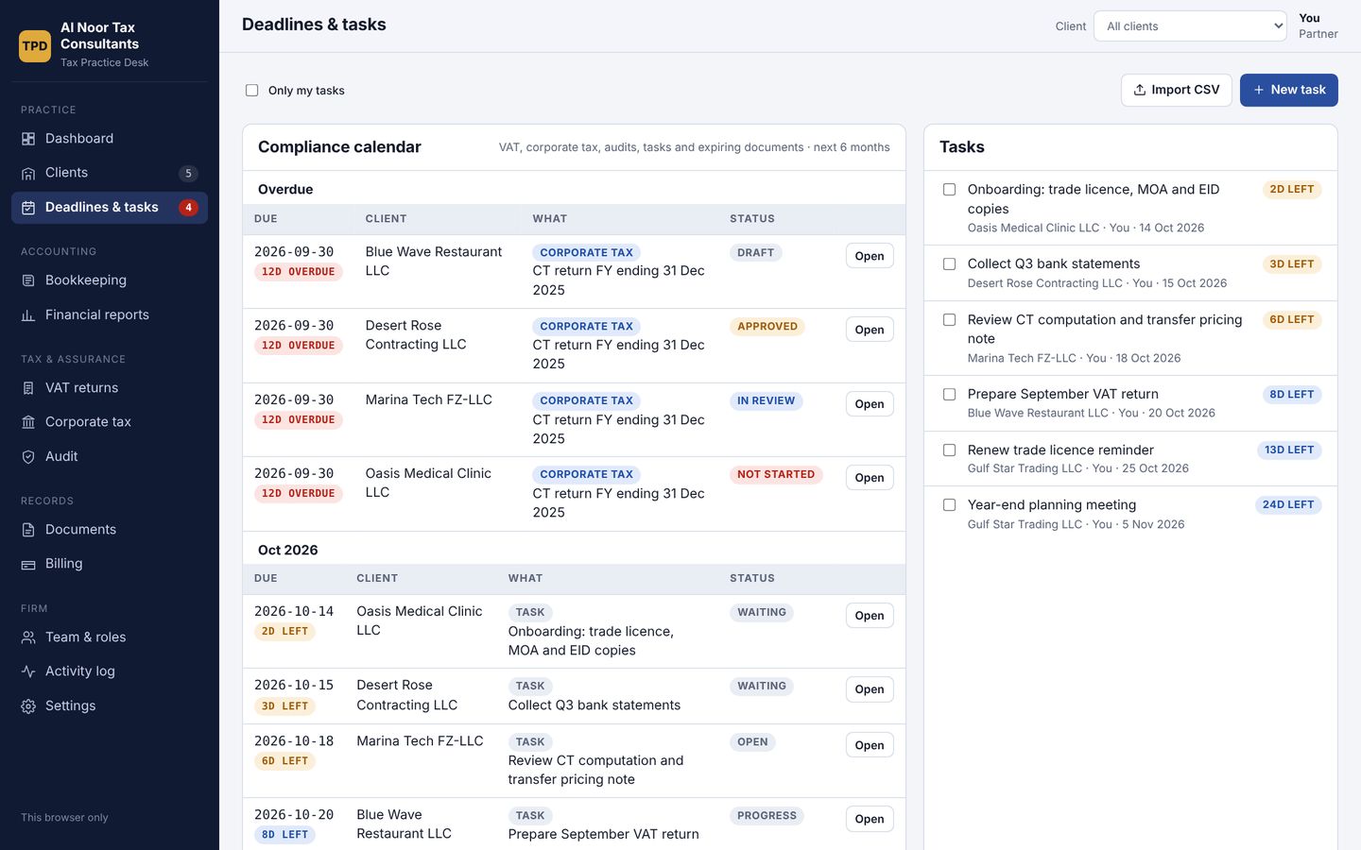
Task: Click the Clients building icon
Action: (x=28, y=173)
